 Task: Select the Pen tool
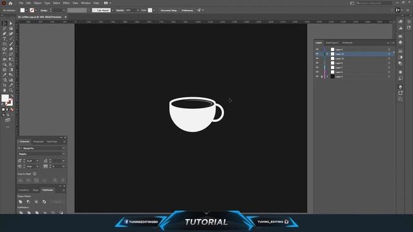click(x=5, y=34)
